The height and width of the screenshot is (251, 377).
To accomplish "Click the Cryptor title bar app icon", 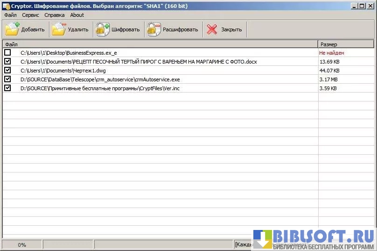I will (6, 6).
